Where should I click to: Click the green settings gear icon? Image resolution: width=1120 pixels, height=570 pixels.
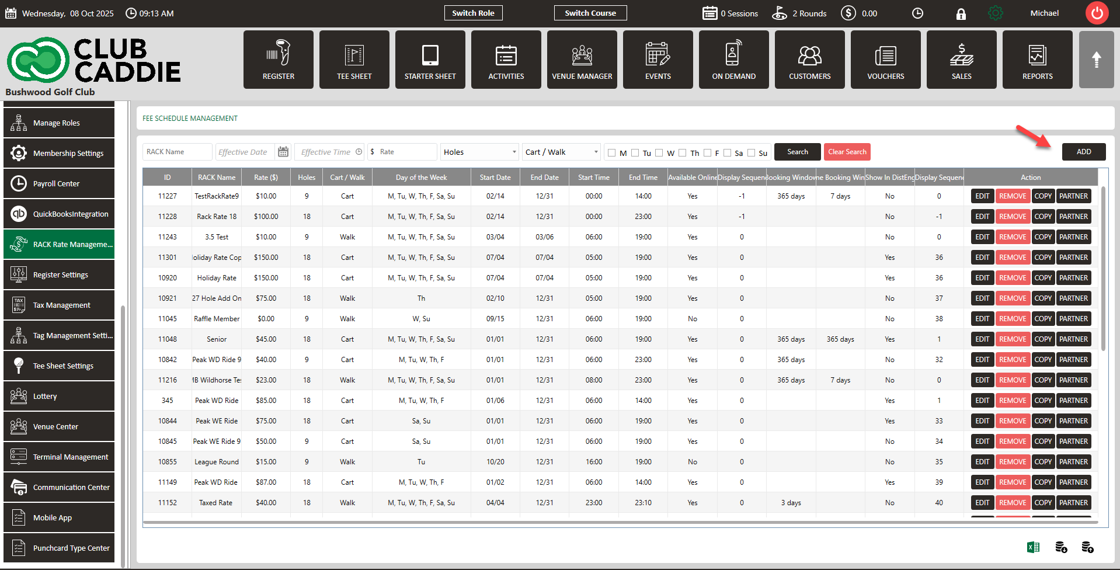[995, 13]
